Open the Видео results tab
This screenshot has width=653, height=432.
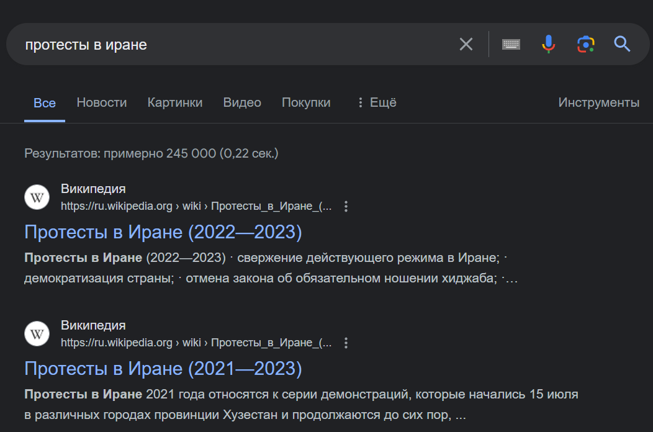click(242, 102)
